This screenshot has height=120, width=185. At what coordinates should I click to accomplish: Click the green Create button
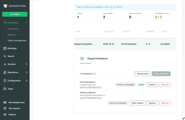[15, 14]
